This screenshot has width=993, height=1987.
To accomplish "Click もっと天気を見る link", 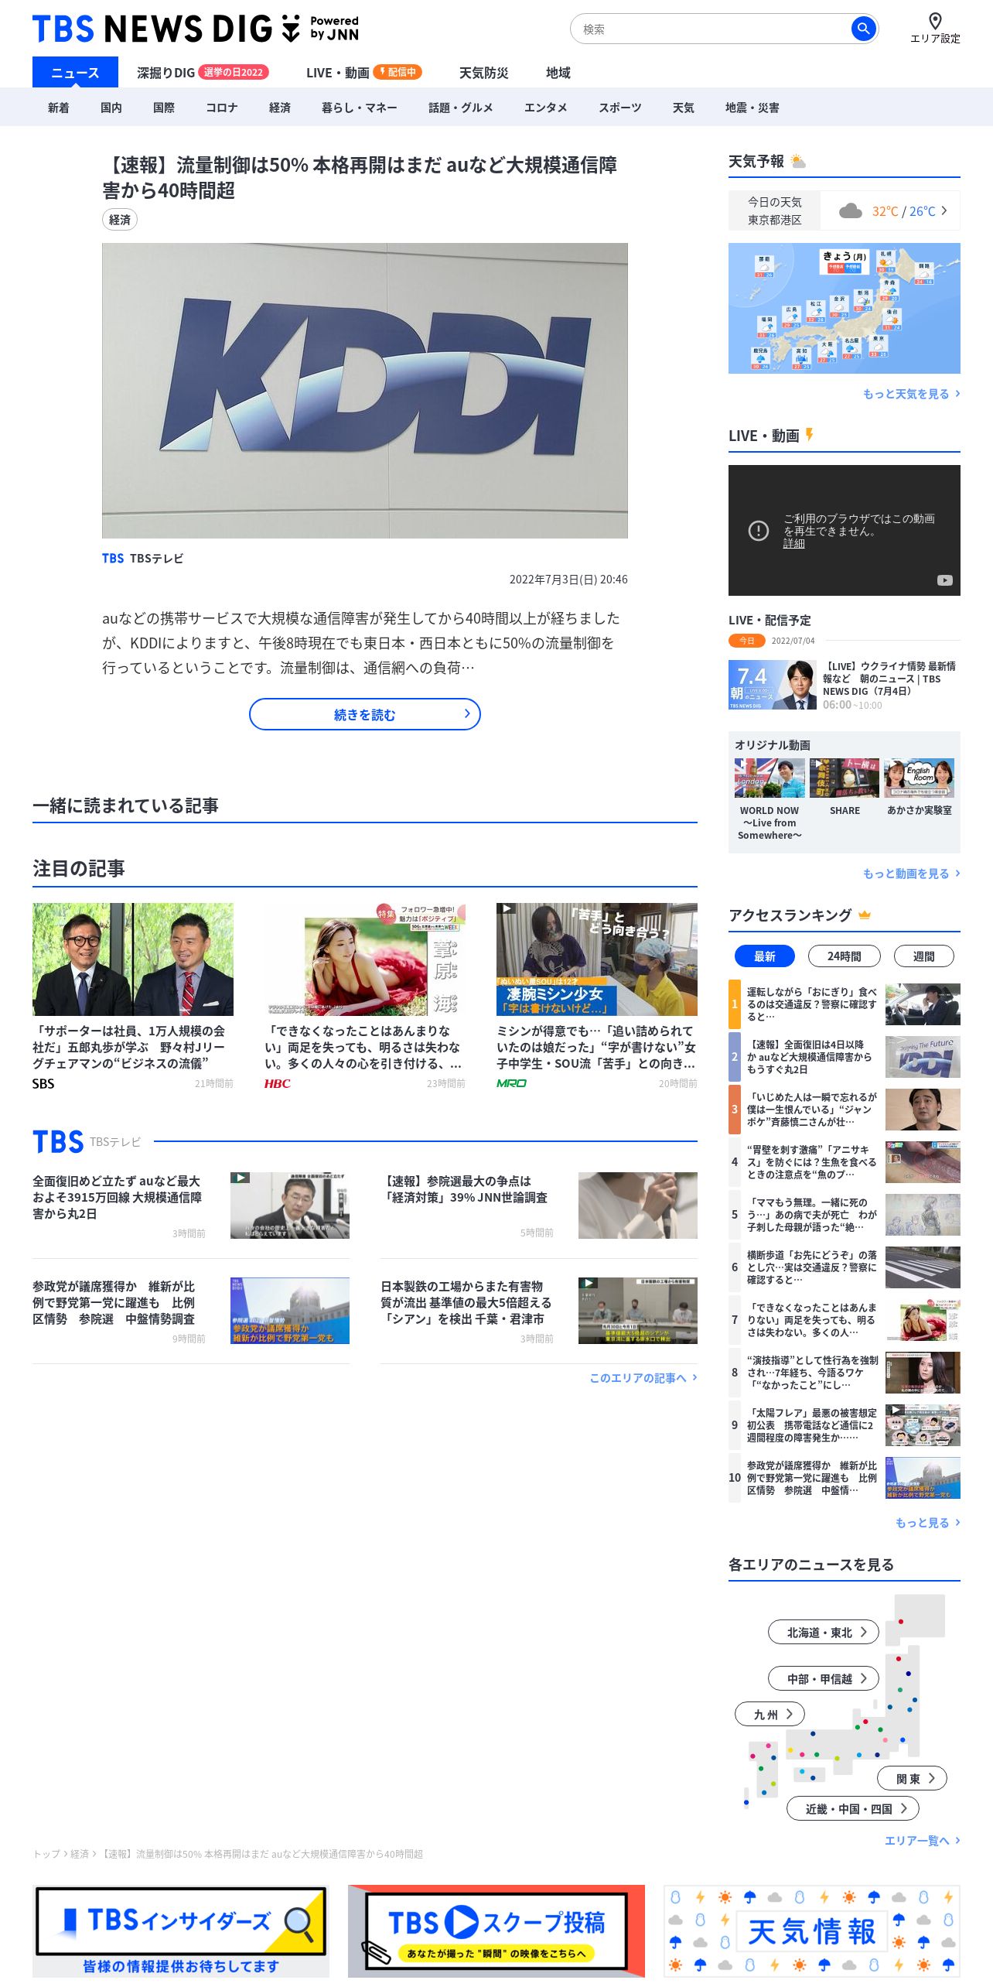I will (911, 394).
